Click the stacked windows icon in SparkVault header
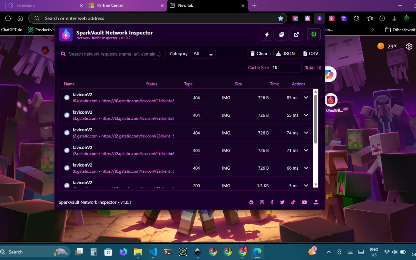This screenshot has height=260, width=416. tap(281, 34)
